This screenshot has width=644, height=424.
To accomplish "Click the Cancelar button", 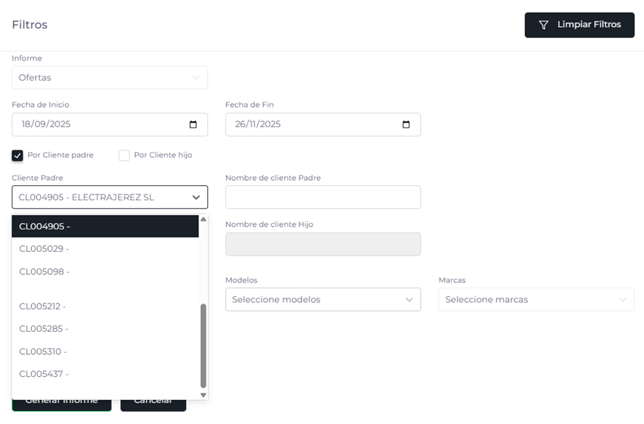I will pos(153,401).
